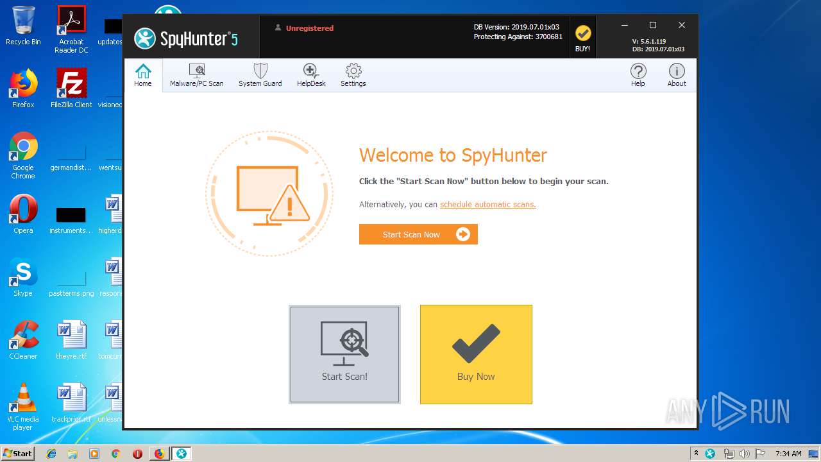Open the Action Center flag icon

tap(760, 454)
